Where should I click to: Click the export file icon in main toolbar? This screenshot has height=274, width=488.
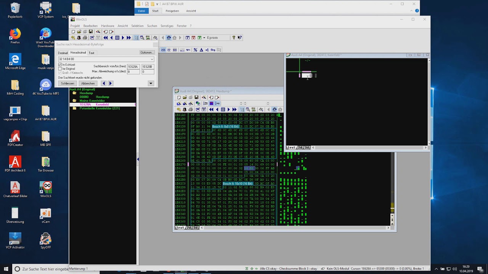111,32
